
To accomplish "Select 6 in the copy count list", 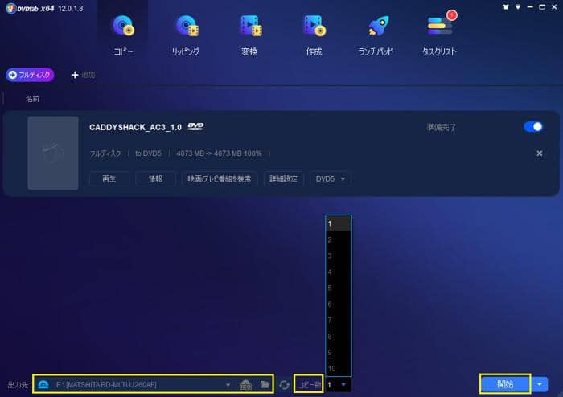I will pyautogui.click(x=339, y=304).
